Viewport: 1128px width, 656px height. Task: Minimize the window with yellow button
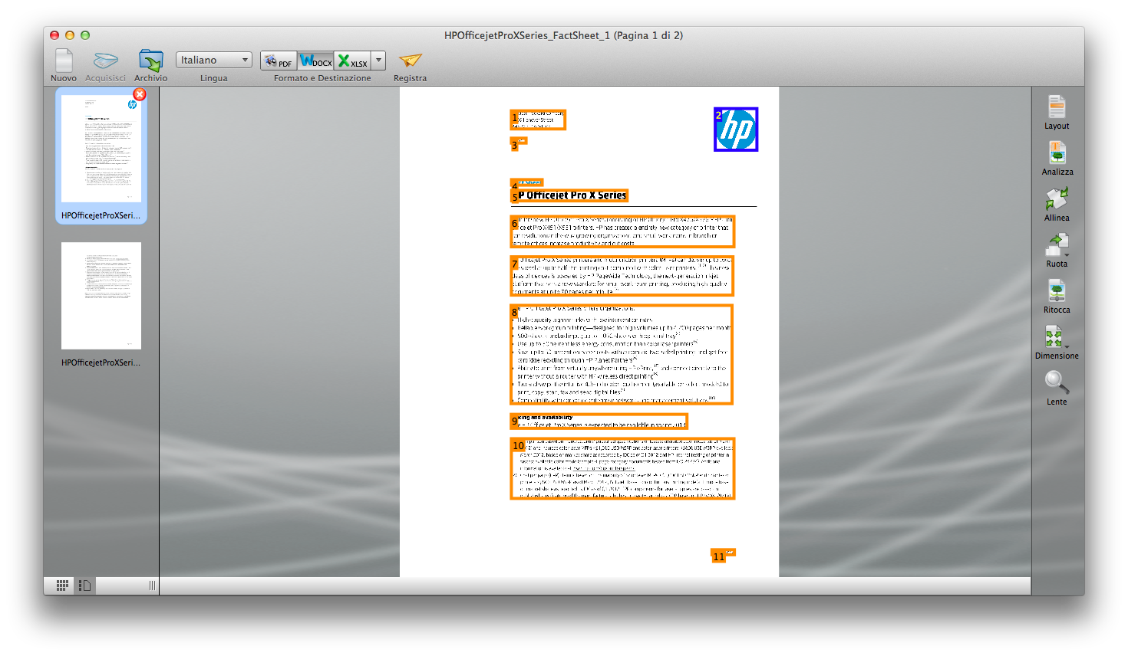(70, 35)
